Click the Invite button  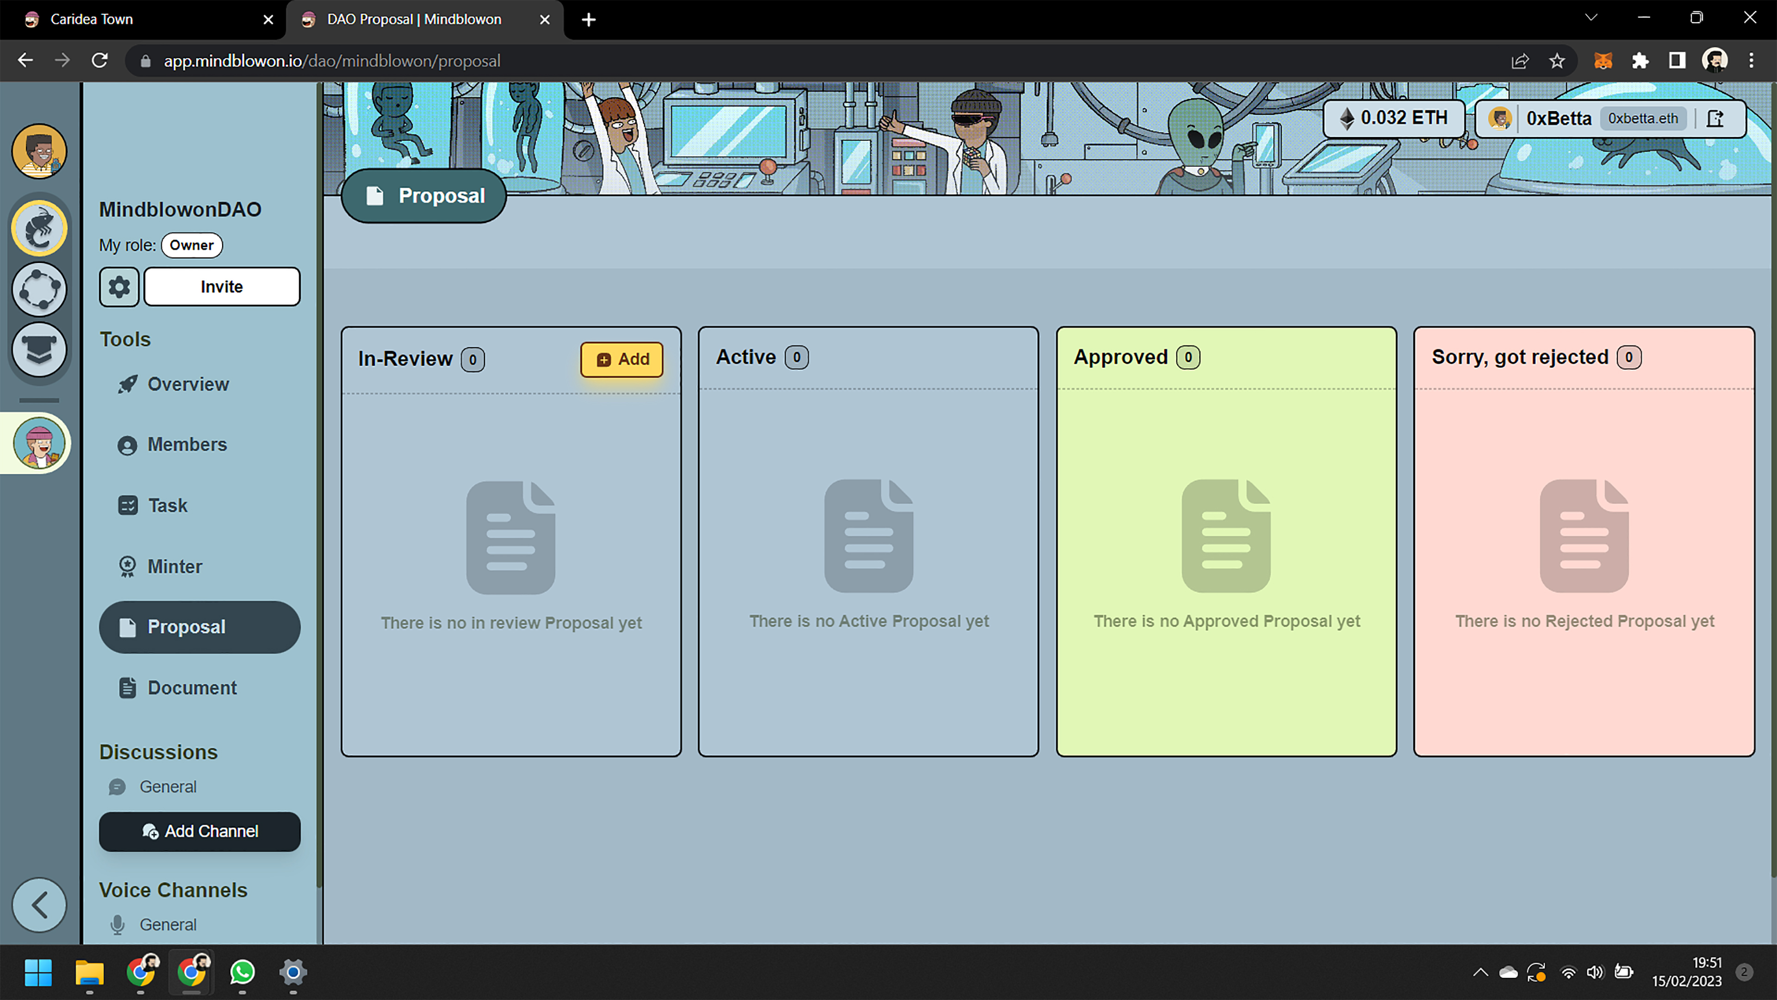[222, 287]
